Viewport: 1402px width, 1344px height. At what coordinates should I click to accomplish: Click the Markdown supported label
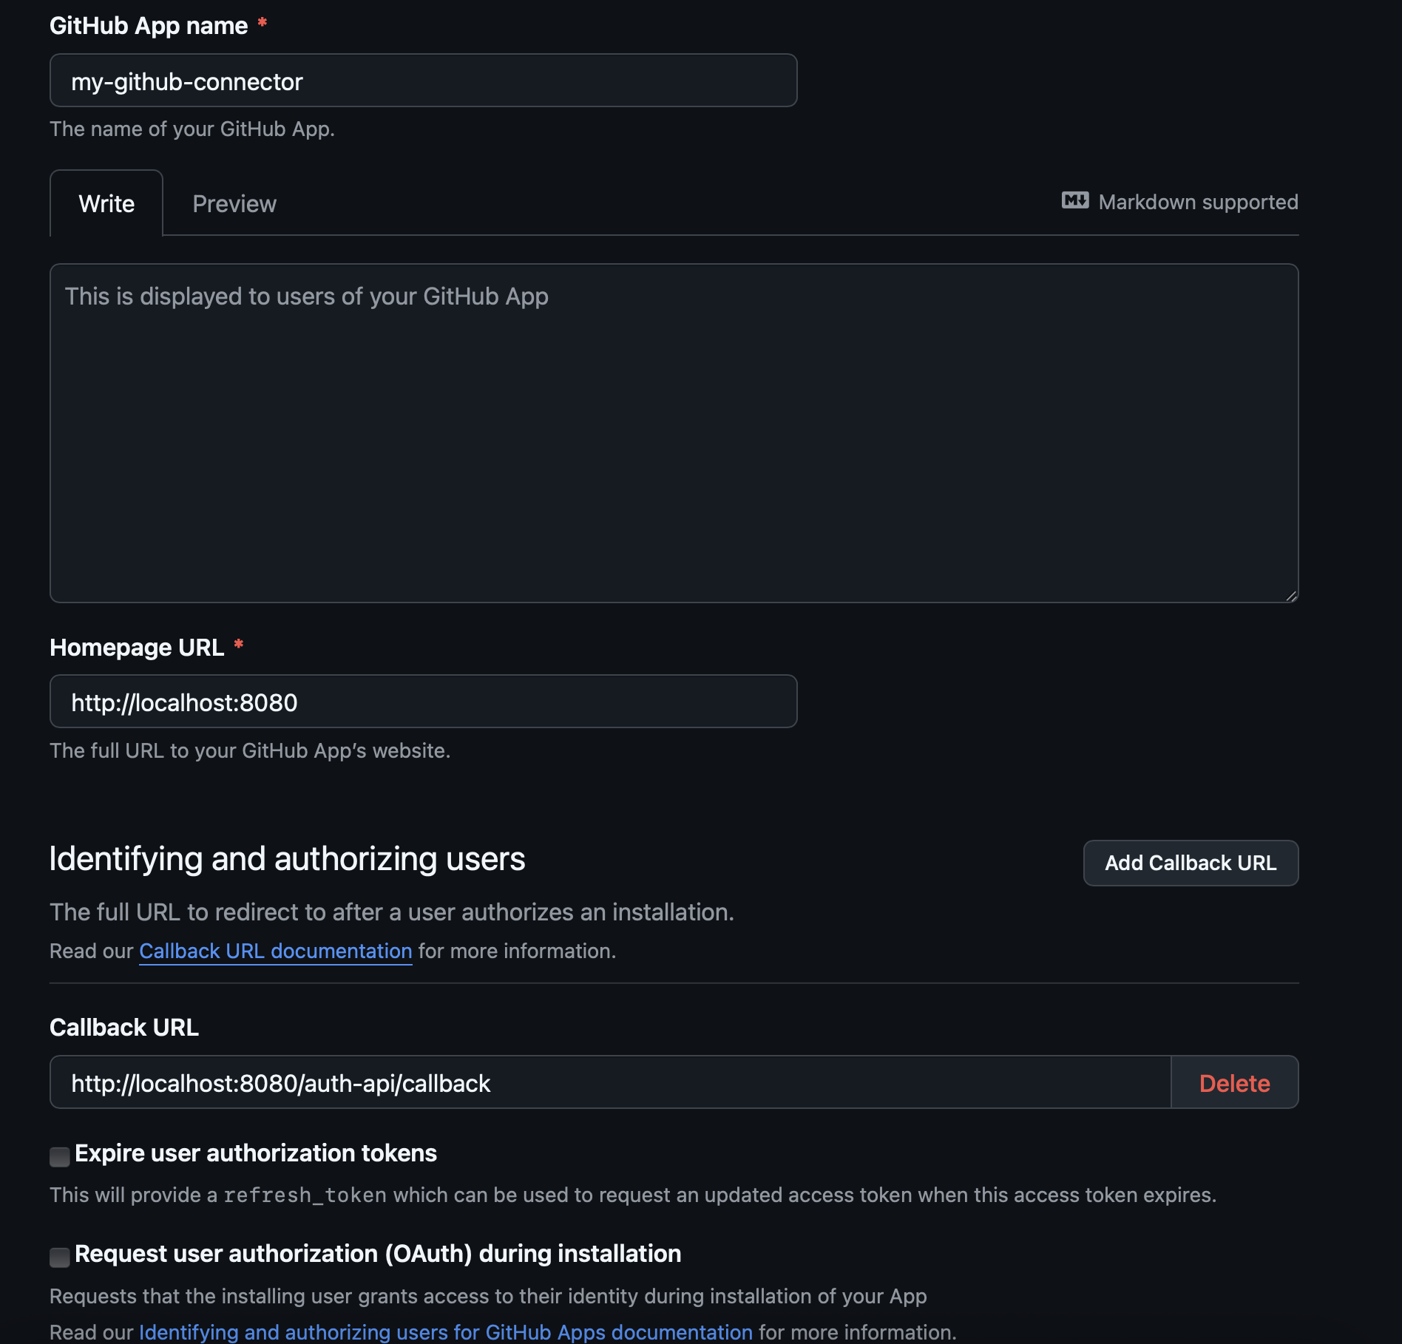pyautogui.click(x=1198, y=201)
